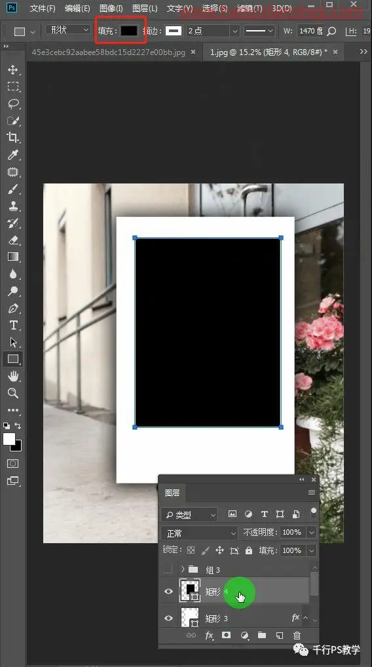Select the Hand tool
This screenshot has width=372, height=667.
tap(13, 376)
